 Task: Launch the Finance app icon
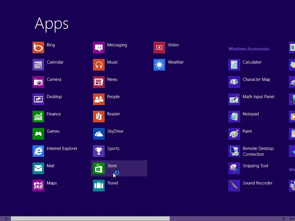point(38,117)
